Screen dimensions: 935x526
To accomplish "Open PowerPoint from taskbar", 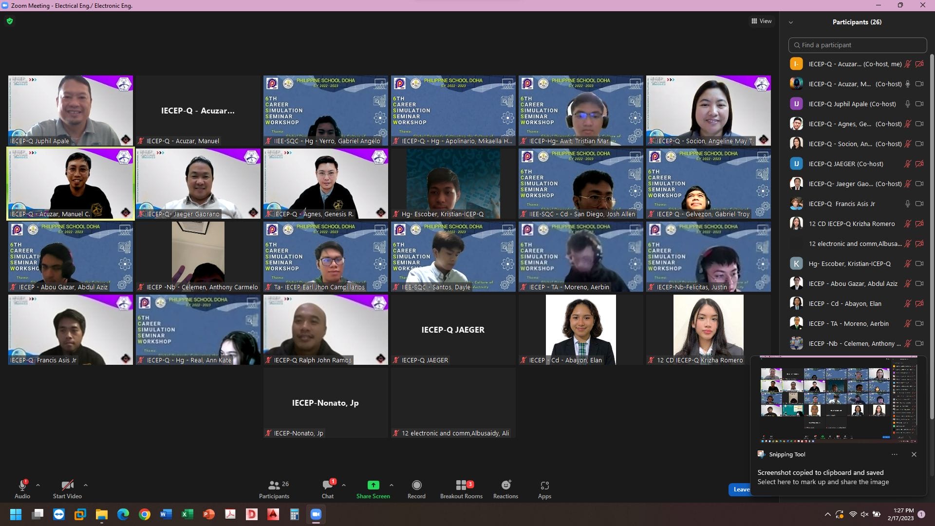I will (x=209, y=514).
